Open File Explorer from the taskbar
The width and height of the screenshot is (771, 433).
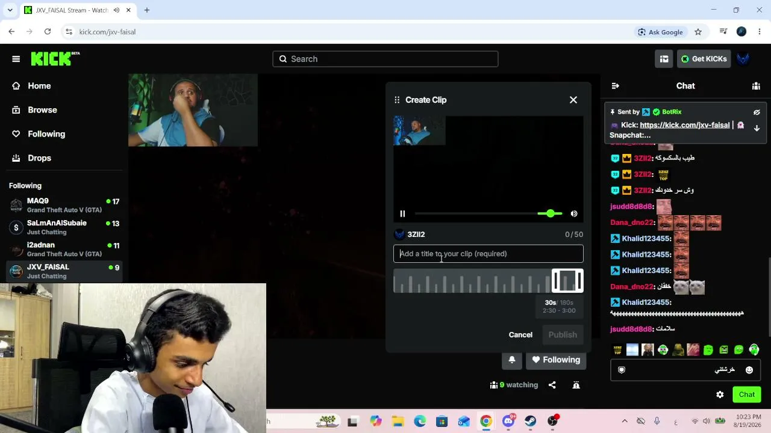[398, 421]
